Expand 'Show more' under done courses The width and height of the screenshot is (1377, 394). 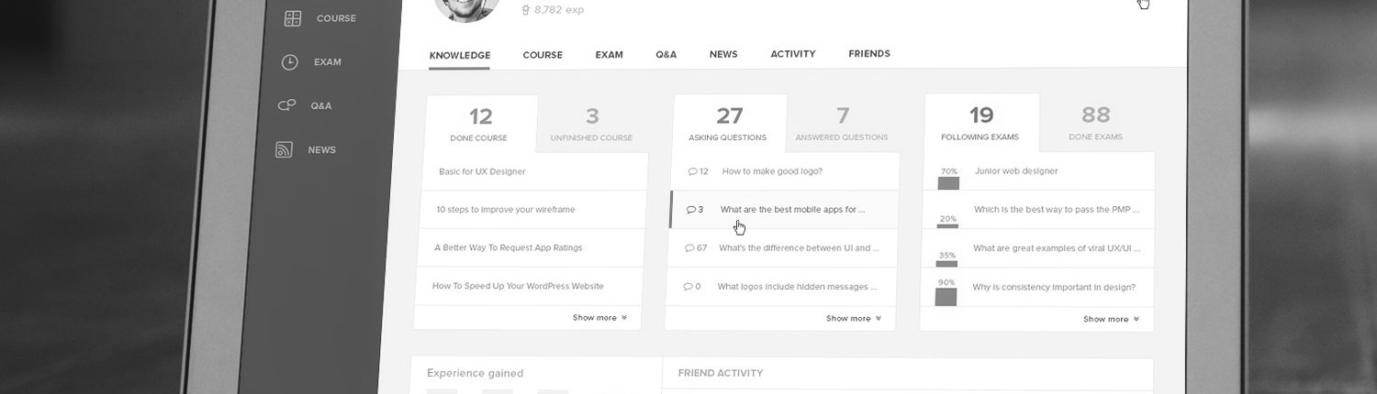pyautogui.click(x=599, y=318)
